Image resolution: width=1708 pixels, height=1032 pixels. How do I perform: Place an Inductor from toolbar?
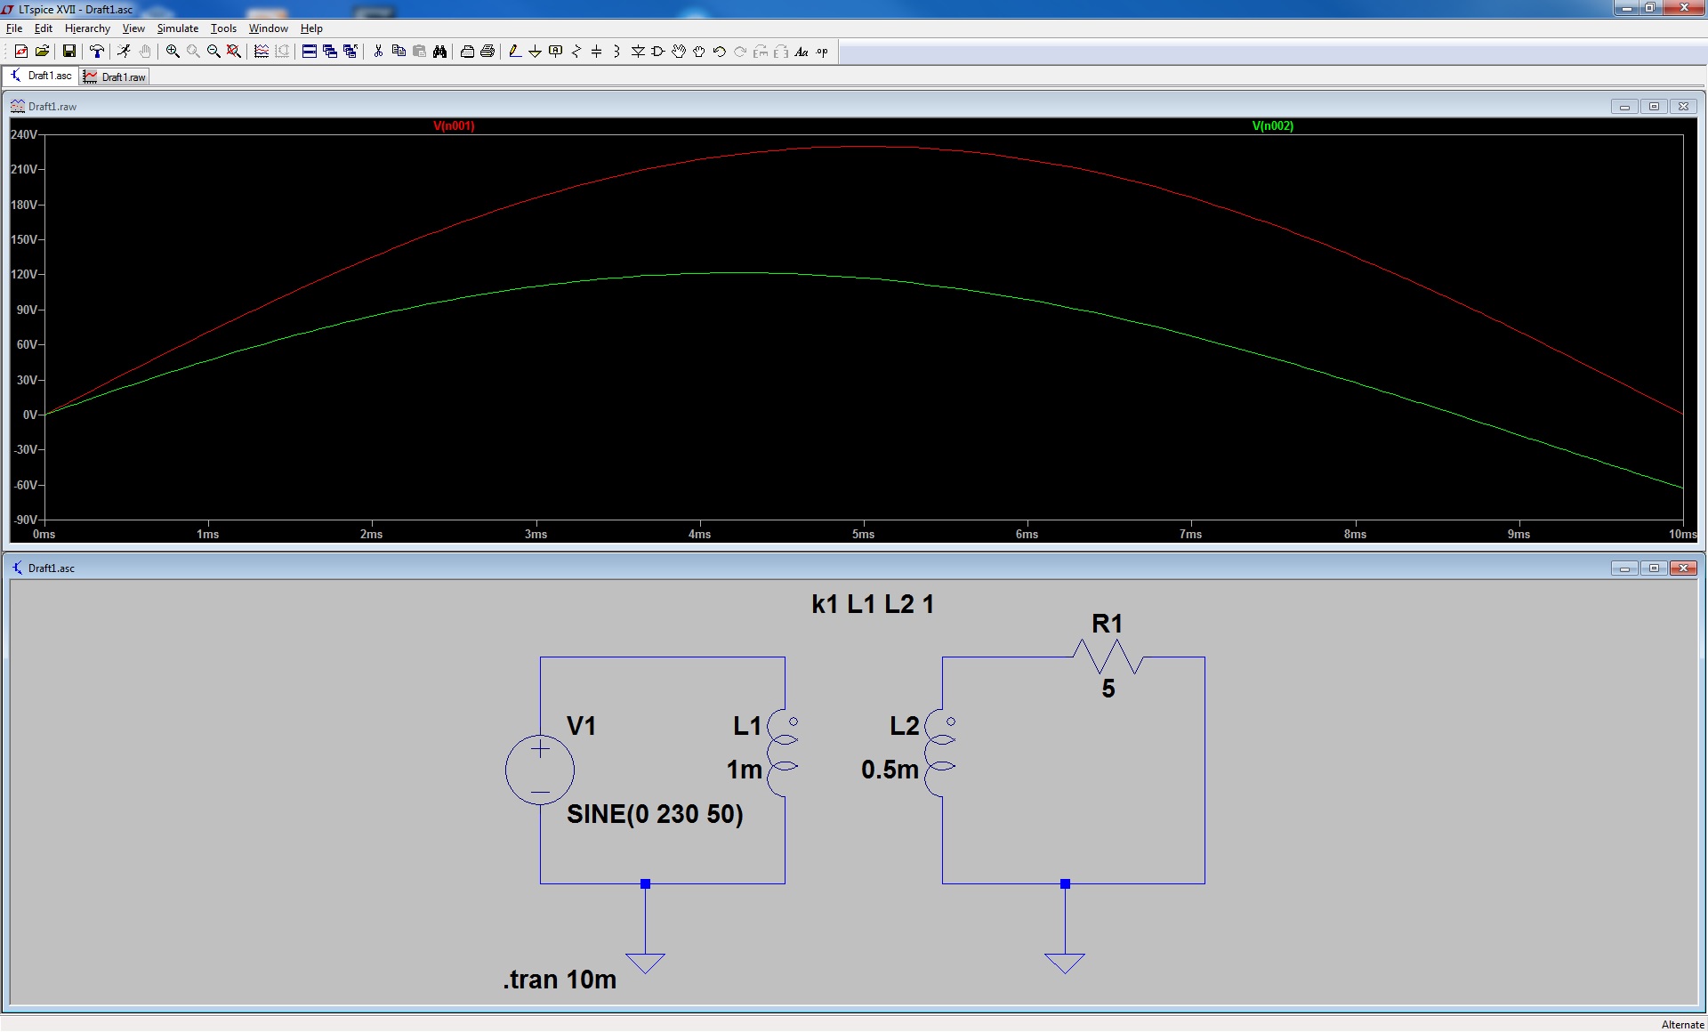616,52
